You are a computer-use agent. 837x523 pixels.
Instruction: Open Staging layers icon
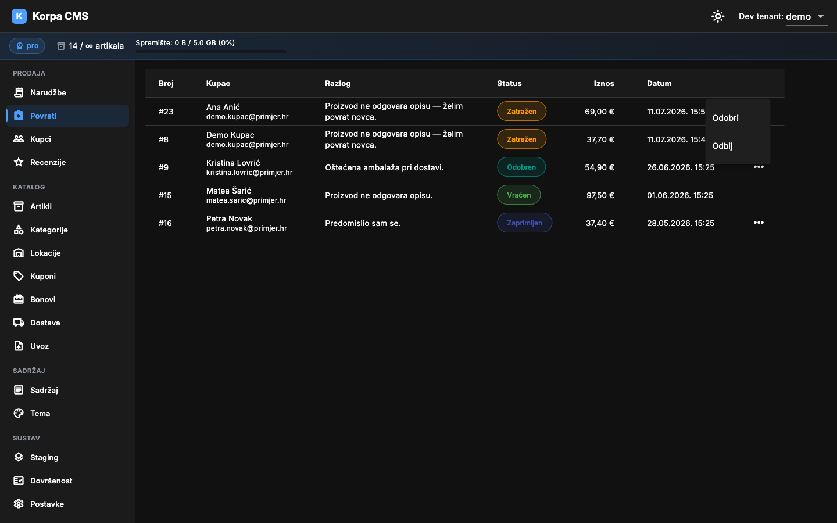19,457
